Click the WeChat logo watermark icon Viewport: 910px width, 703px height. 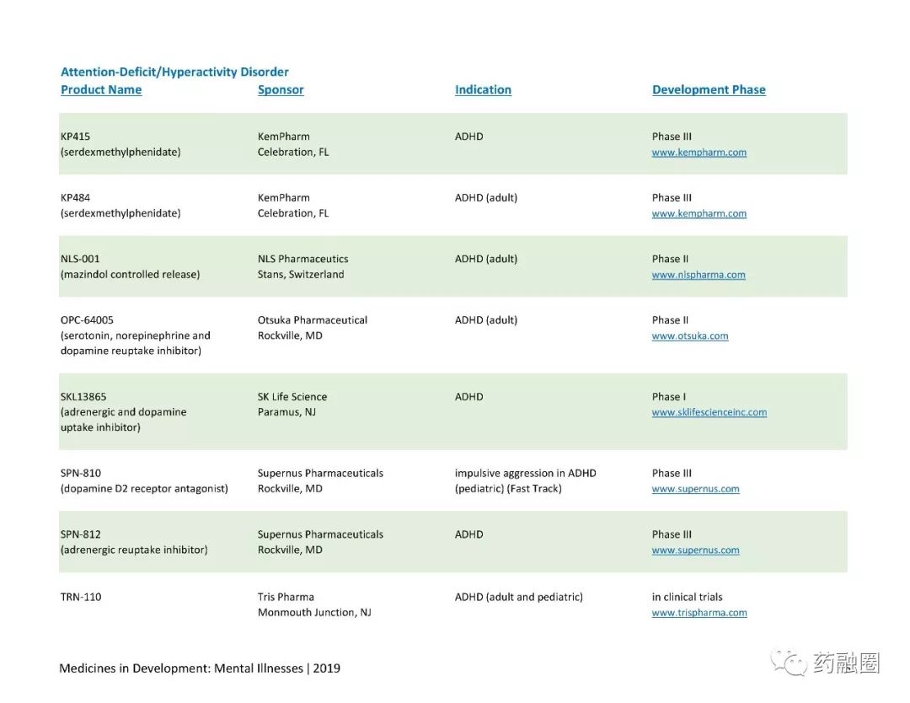tap(788, 663)
